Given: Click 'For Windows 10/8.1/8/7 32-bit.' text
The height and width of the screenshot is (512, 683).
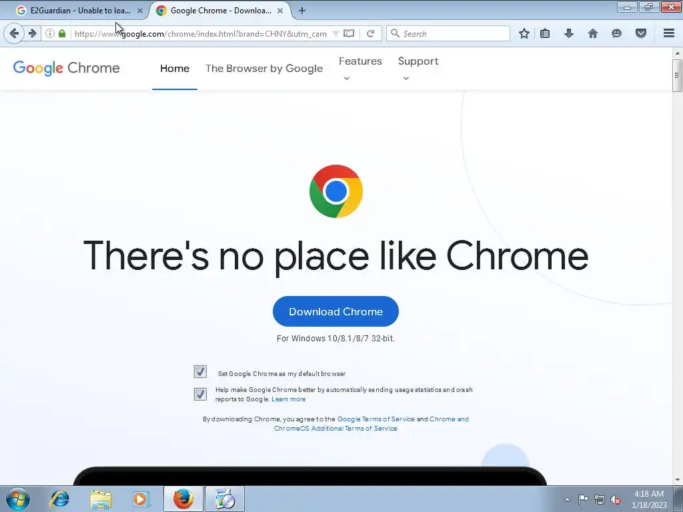Looking at the screenshot, I should (335, 338).
